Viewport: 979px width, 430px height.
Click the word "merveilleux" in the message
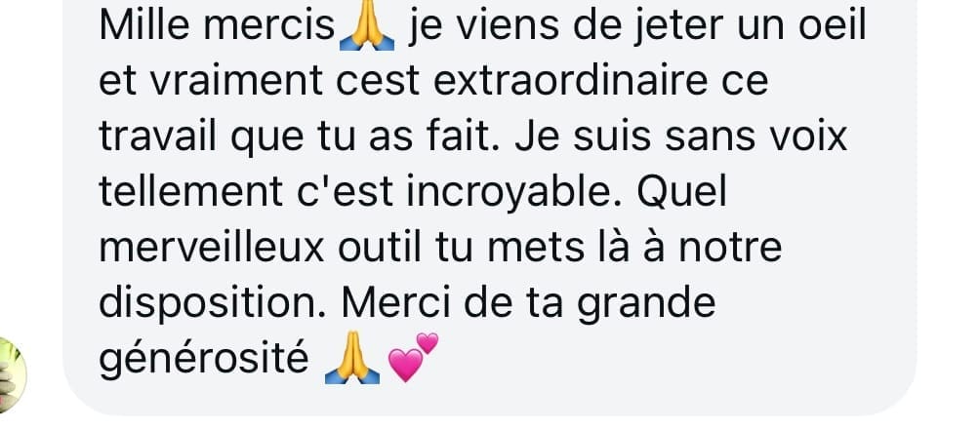click(x=212, y=248)
